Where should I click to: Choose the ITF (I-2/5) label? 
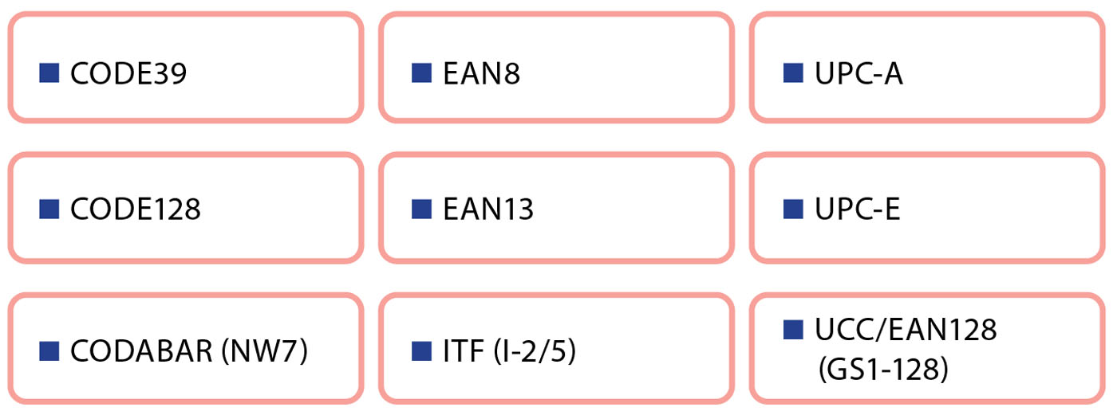(510, 351)
